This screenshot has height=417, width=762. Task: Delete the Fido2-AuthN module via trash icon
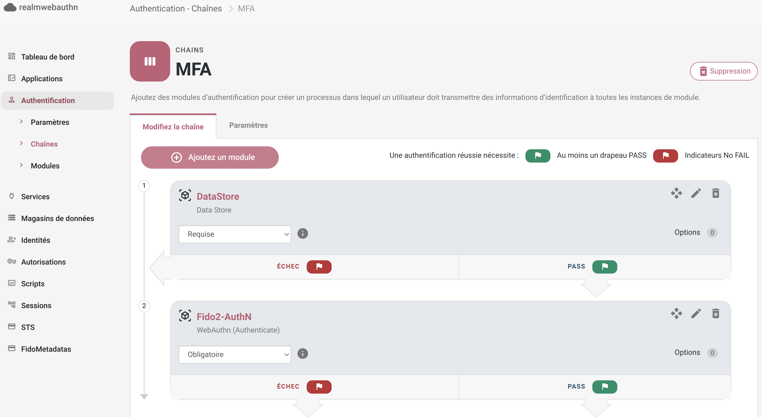[716, 313]
